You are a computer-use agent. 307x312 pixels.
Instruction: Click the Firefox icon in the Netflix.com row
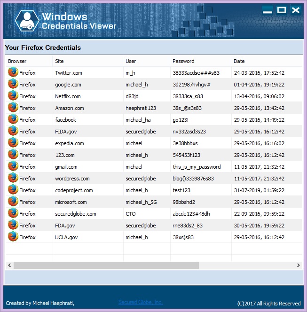13,95
